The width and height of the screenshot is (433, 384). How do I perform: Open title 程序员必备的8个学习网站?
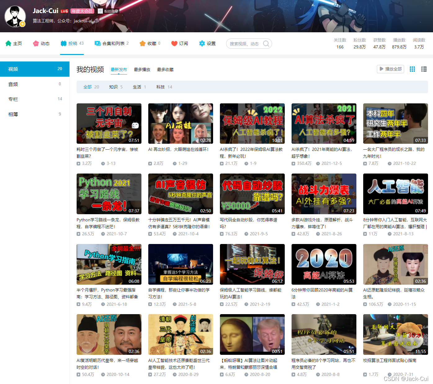pyautogui.click(x=324, y=364)
